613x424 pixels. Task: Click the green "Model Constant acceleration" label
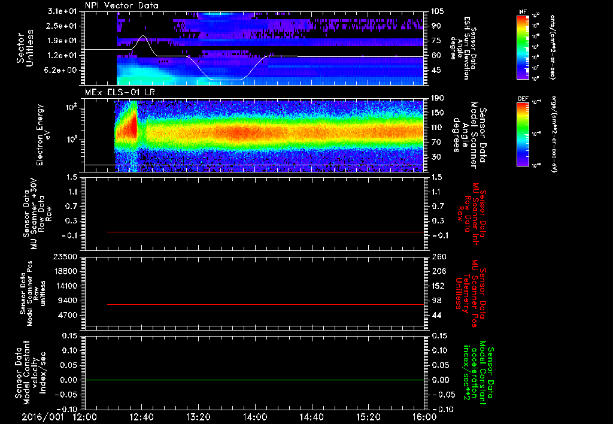(478, 372)
